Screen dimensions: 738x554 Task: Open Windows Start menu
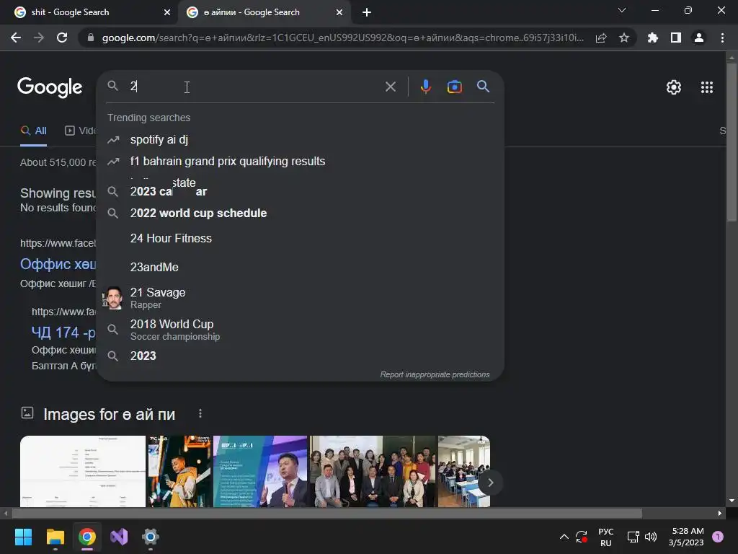click(x=23, y=537)
